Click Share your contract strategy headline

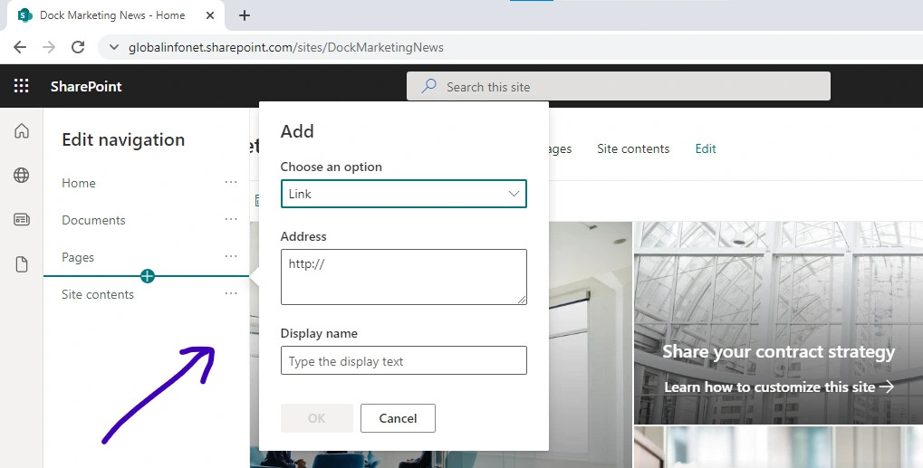click(778, 351)
